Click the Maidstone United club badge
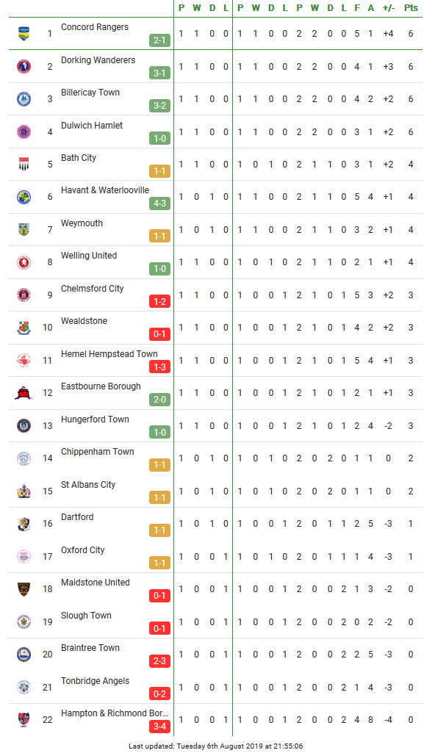435x753 pixels. click(24, 588)
